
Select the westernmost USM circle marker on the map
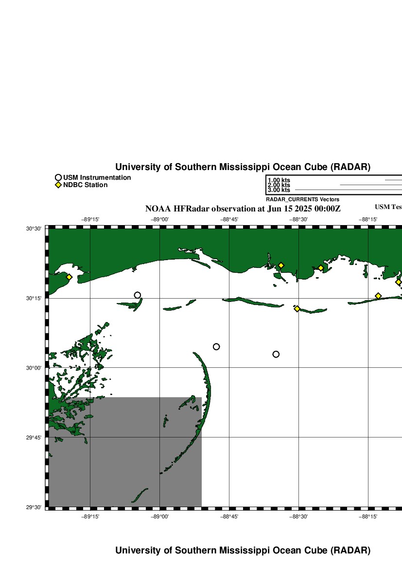click(138, 295)
